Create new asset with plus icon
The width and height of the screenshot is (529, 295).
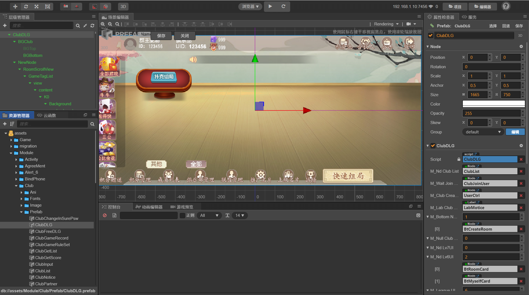point(5,124)
